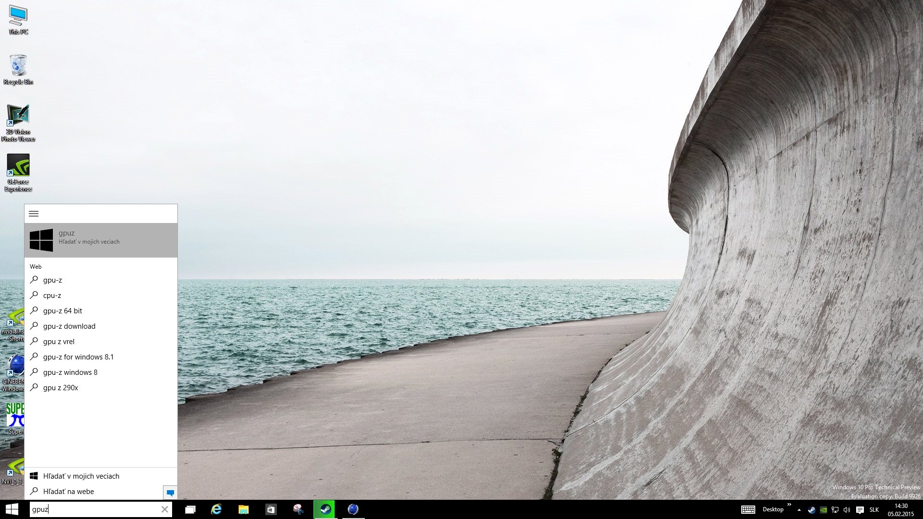This screenshot has width=923, height=519.
Task: Open This PC desktop icon
Action: (18, 20)
